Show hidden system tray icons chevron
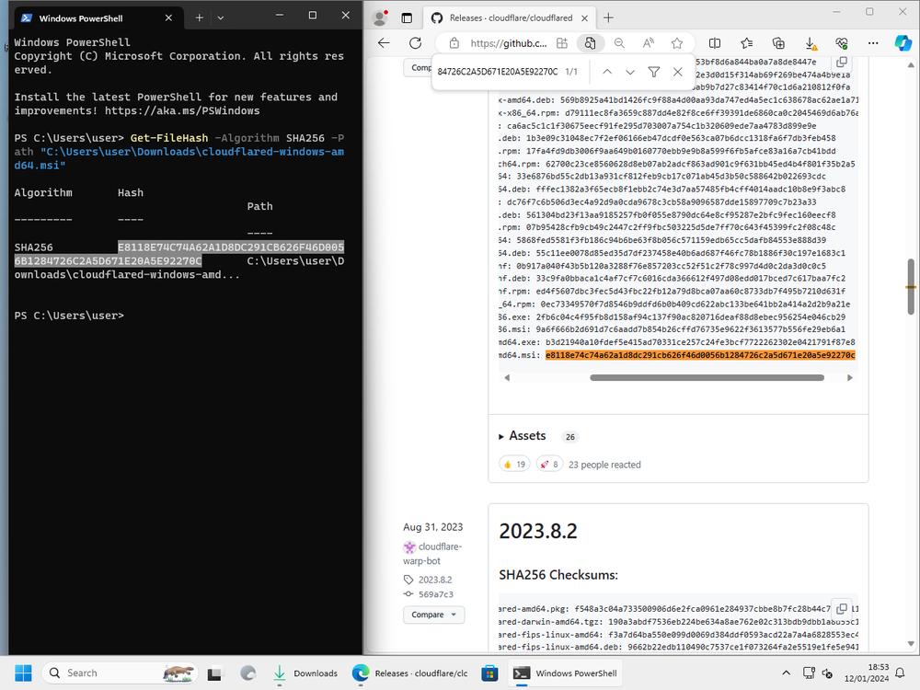 787,673
